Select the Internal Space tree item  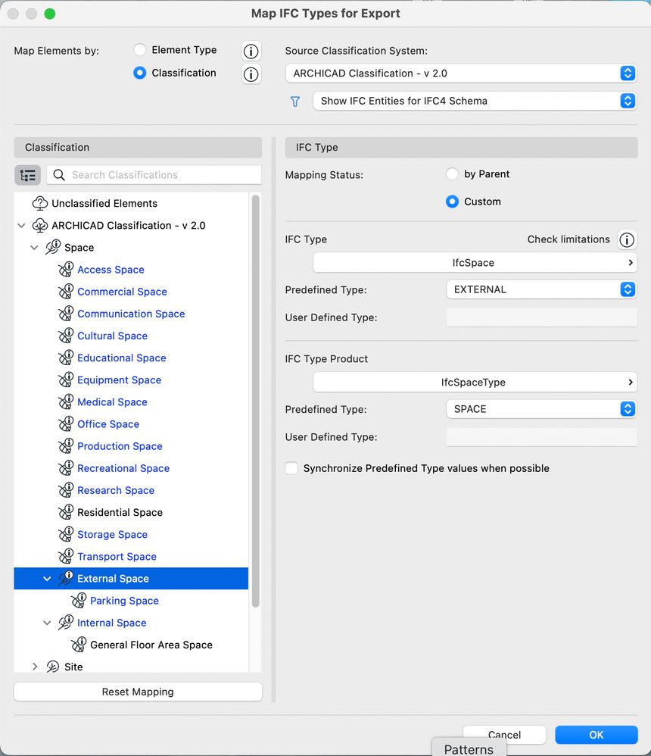coord(112,623)
